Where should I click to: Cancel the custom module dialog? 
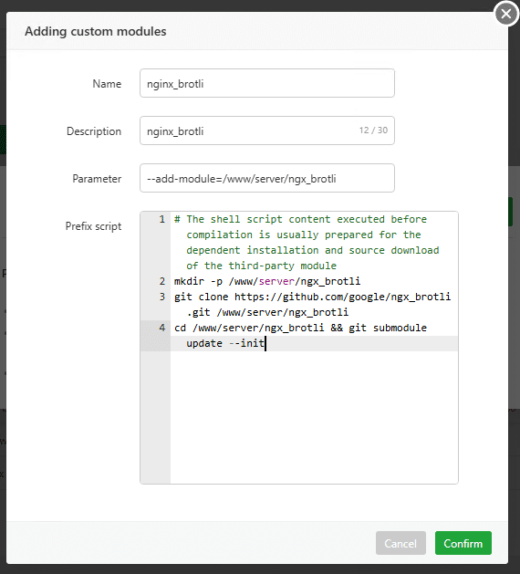point(400,543)
